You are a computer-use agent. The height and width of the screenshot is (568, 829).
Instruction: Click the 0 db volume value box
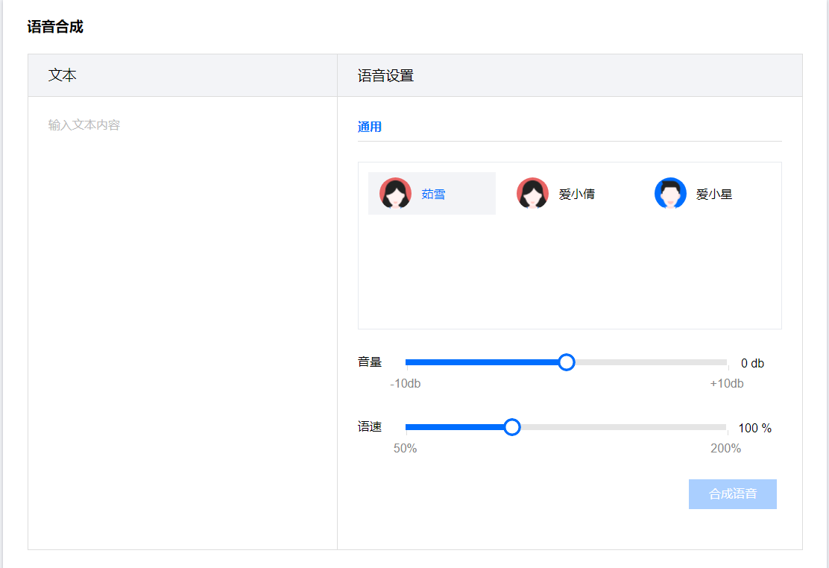(752, 363)
